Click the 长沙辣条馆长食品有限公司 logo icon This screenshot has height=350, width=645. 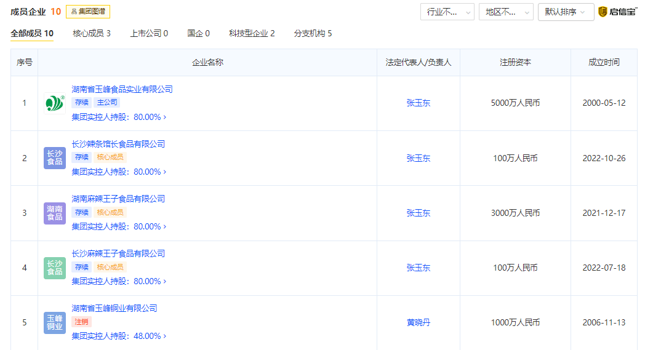coord(55,158)
